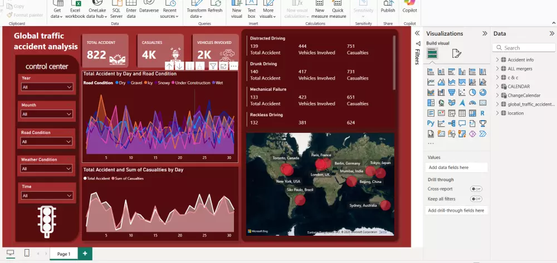This screenshot has width=557, height=263.
Task: Expand the ChangeCalendar table
Action: 497,95
